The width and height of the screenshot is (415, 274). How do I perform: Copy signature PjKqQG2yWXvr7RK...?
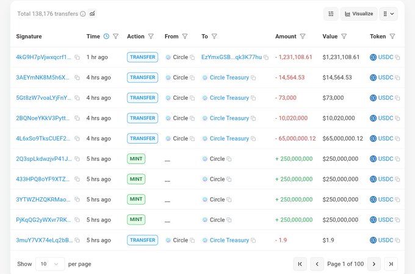coord(78,220)
